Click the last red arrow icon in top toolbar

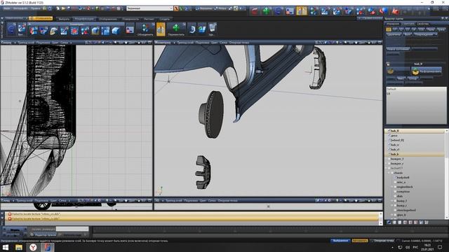[396, 11]
